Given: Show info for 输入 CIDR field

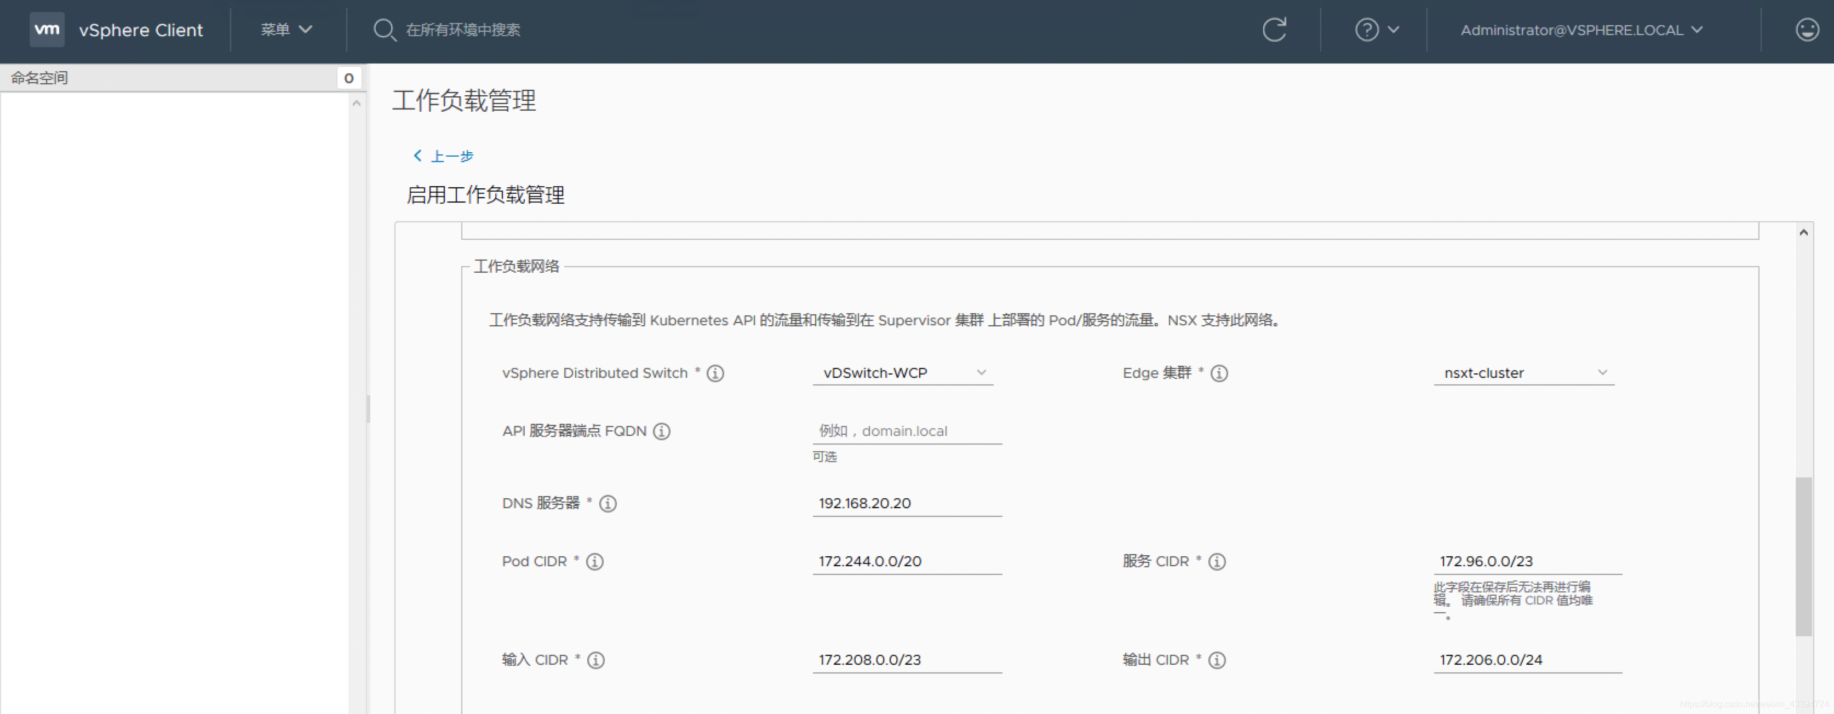Looking at the screenshot, I should 596,660.
